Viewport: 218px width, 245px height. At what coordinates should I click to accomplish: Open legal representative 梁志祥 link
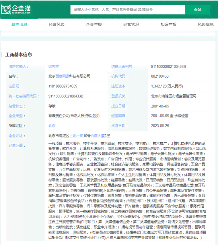54,66
